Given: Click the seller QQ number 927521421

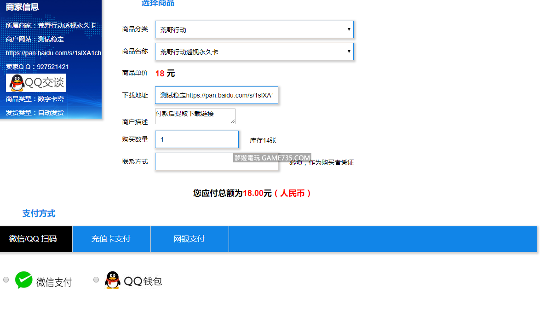Looking at the screenshot, I should pos(53,67).
